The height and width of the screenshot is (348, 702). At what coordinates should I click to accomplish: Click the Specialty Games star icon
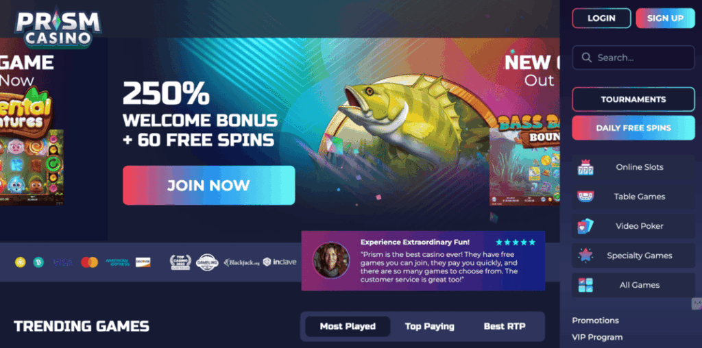click(585, 256)
